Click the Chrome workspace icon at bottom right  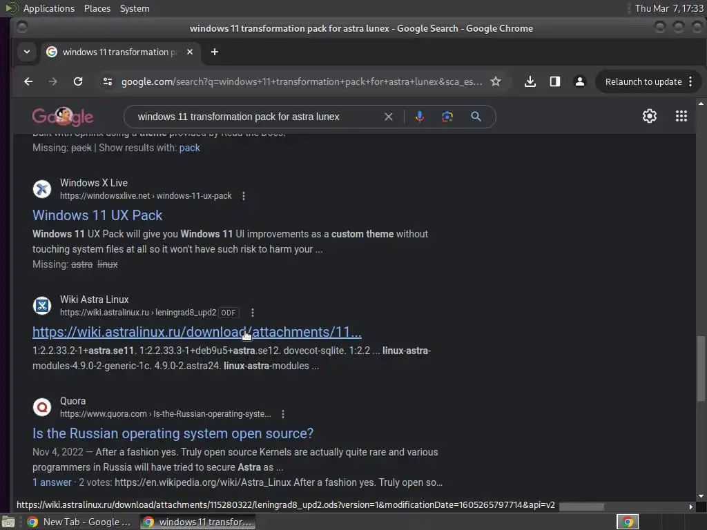tap(627, 522)
